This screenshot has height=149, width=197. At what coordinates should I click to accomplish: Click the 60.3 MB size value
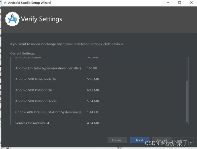coord(93,90)
